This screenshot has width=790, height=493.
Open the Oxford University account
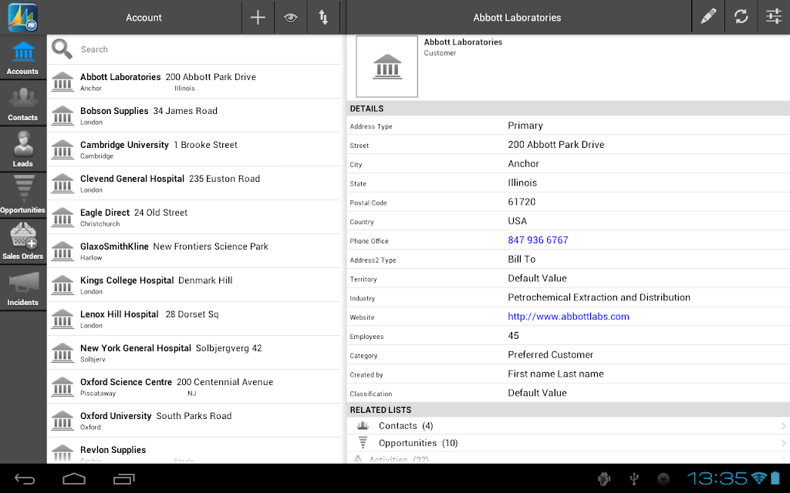coord(194,420)
